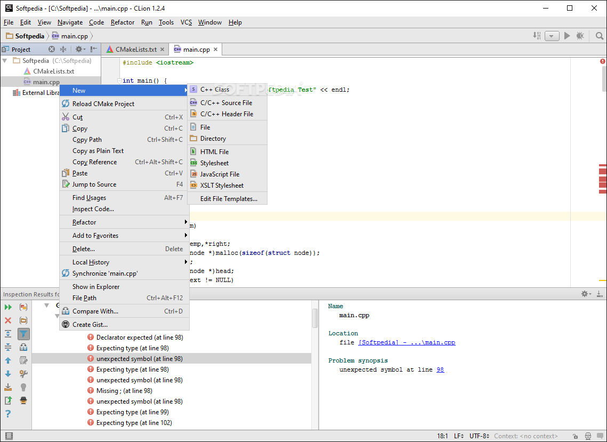Select Find Usages in context menu

pos(124,198)
